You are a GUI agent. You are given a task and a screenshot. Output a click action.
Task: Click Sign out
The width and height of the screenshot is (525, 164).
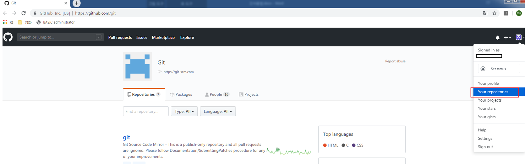click(499, 147)
